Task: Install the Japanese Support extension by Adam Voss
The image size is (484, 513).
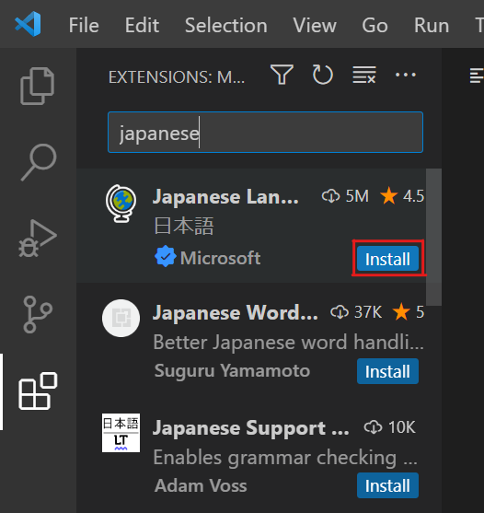Action: [387, 485]
